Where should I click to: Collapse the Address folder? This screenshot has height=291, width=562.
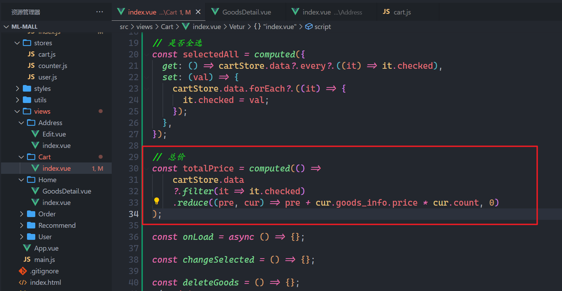click(x=21, y=123)
